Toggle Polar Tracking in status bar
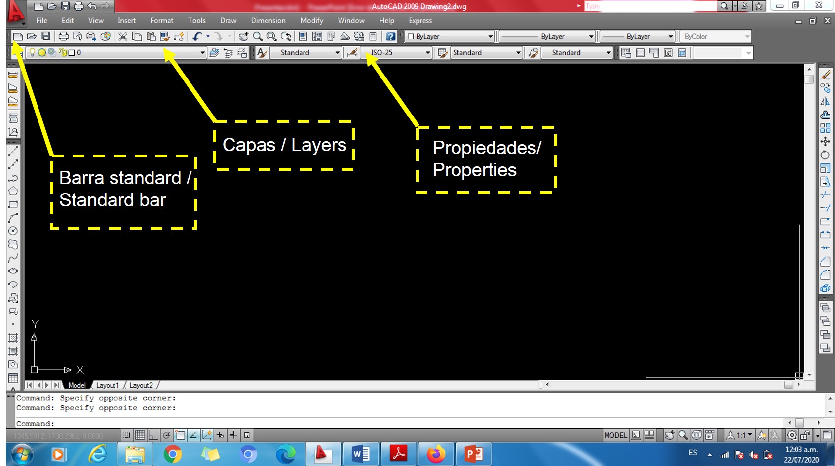The height and width of the screenshot is (466, 835). [x=167, y=435]
